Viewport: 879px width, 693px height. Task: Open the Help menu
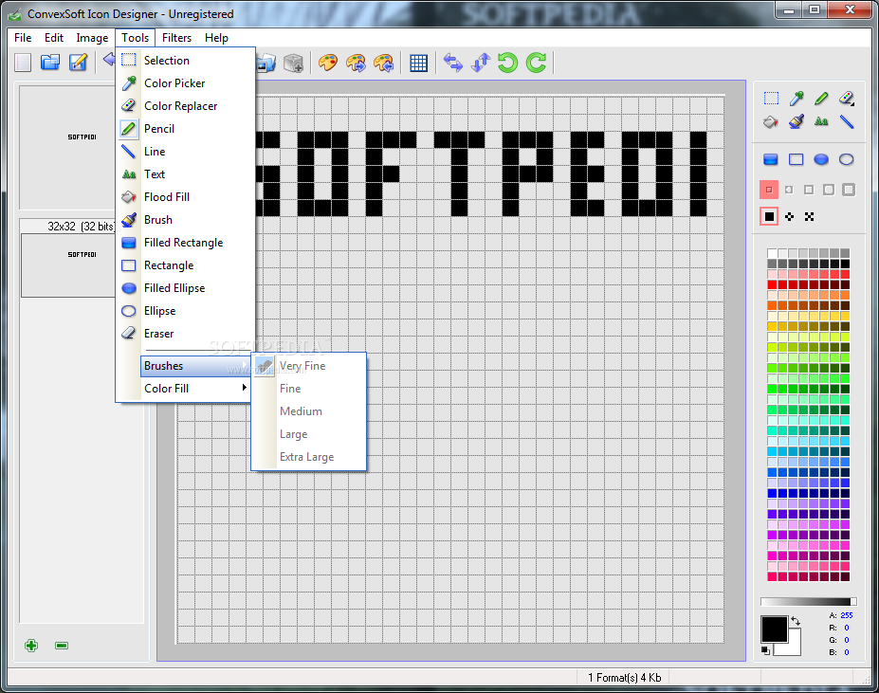pos(216,38)
